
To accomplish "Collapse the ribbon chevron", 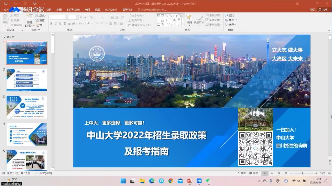I will (x=329, y=30).
